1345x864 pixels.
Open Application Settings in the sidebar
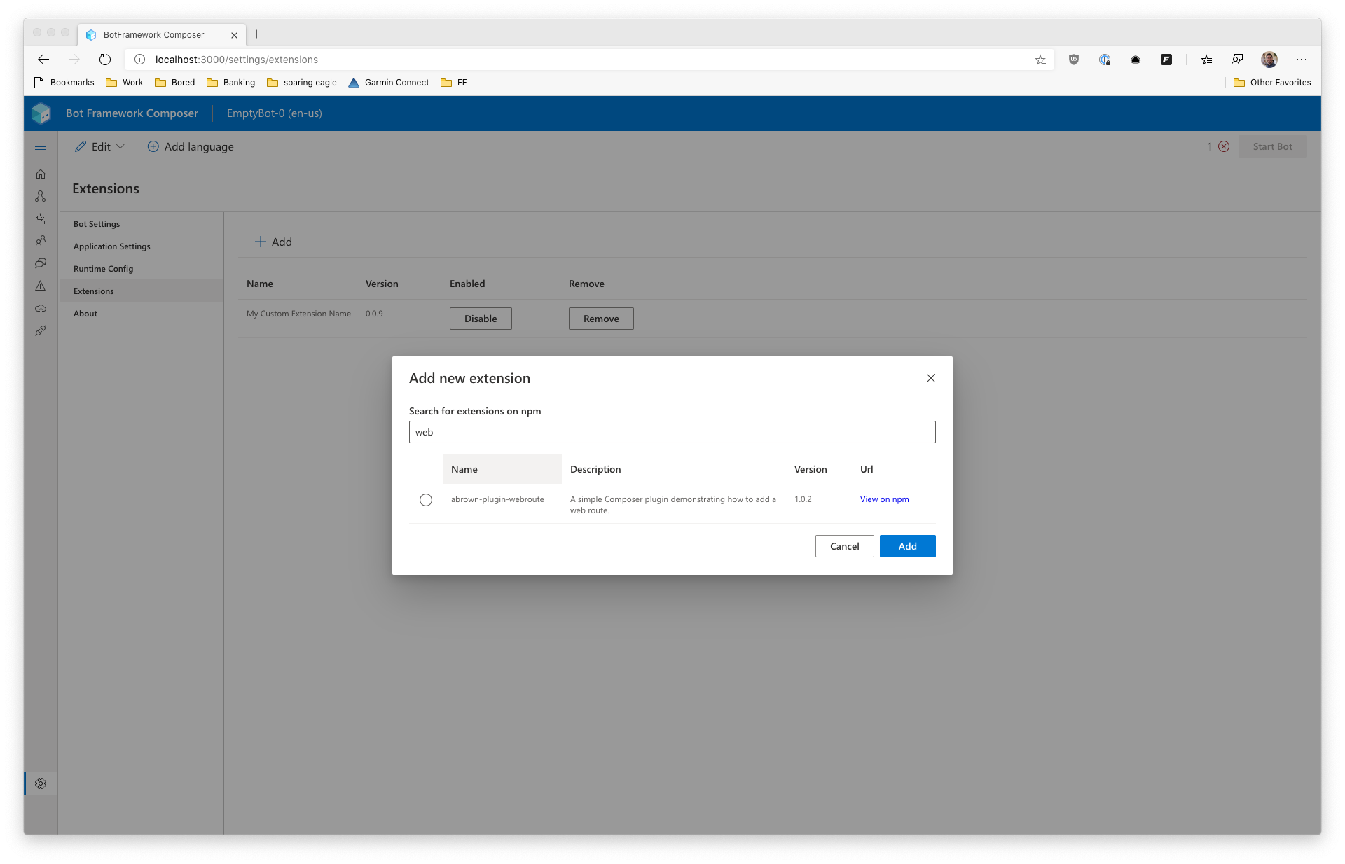coord(112,246)
